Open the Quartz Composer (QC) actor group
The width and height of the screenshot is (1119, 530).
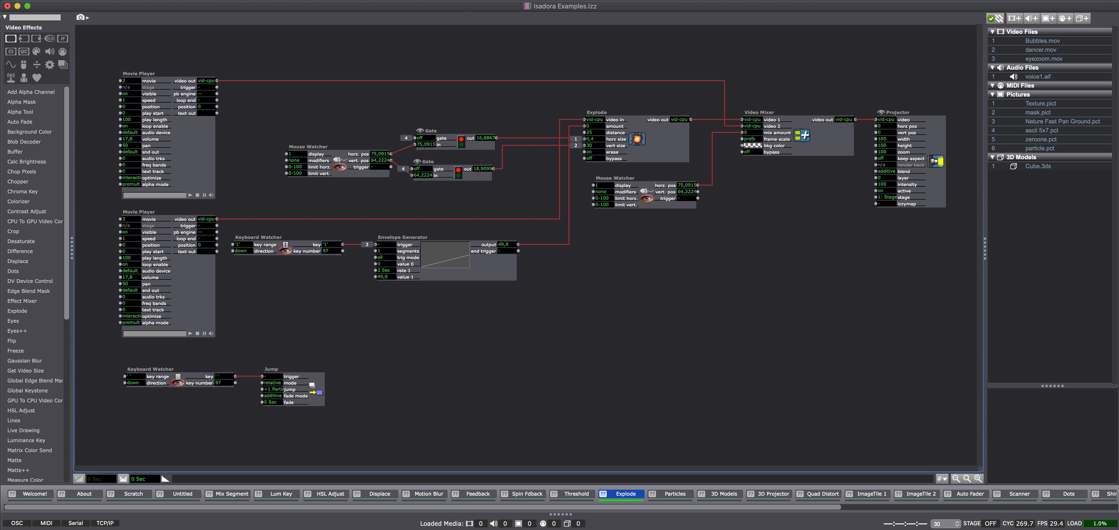coord(24,52)
